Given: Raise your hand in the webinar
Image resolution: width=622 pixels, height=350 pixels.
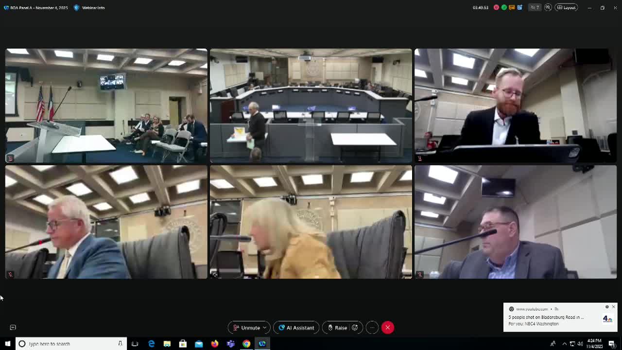Looking at the screenshot, I should (337, 328).
